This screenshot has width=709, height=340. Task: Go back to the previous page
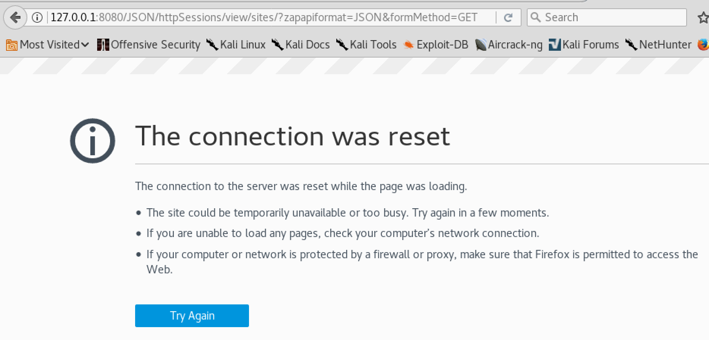click(15, 17)
